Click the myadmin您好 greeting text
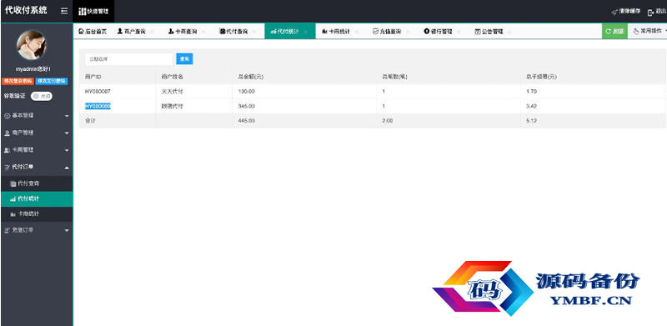667x326 pixels. 33,69
